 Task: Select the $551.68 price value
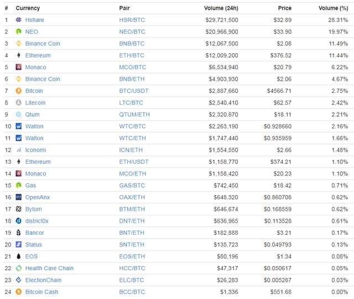coord(281,292)
